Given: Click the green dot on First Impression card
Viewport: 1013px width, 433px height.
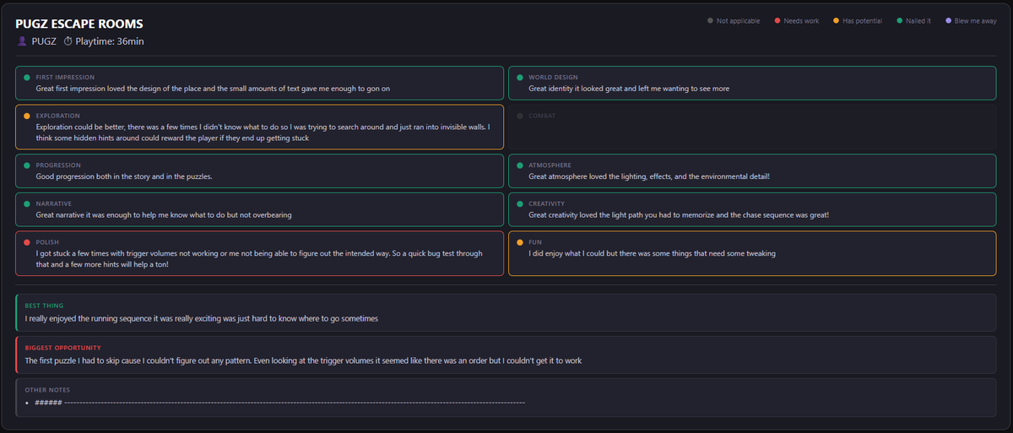Looking at the screenshot, I should [27, 77].
